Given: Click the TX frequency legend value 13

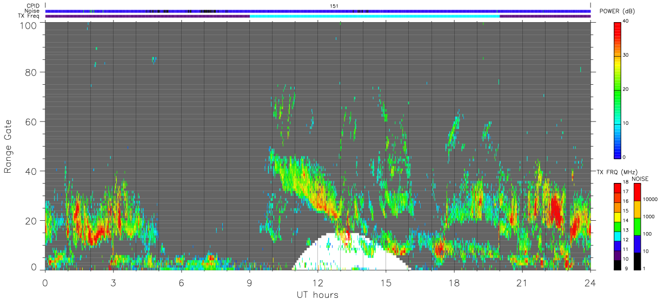Looking at the screenshot, I should pyautogui.click(x=626, y=230).
